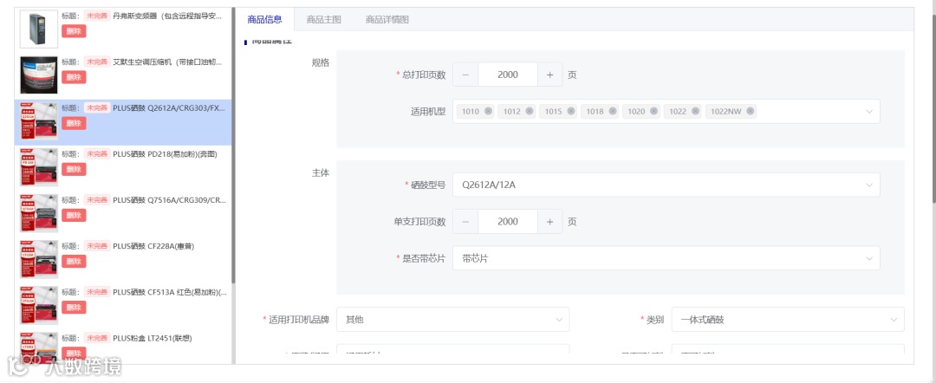Viewport: 936px width, 383px height.
Task: Open PLUS粉盒 LT2451 product thumbnail
Action: click(39, 348)
